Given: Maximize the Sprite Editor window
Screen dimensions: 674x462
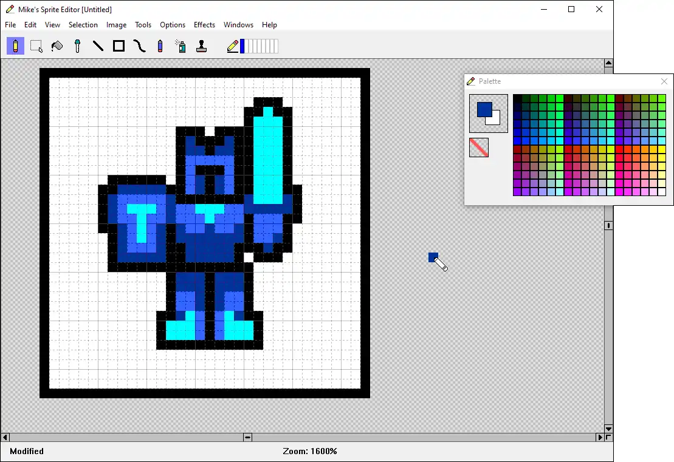Looking at the screenshot, I should 571,9.
